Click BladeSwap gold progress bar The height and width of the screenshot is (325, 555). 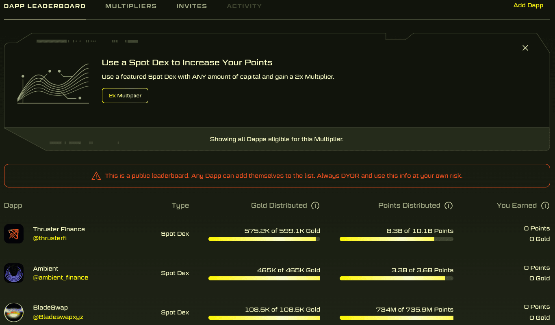click(x=264, y=318)
